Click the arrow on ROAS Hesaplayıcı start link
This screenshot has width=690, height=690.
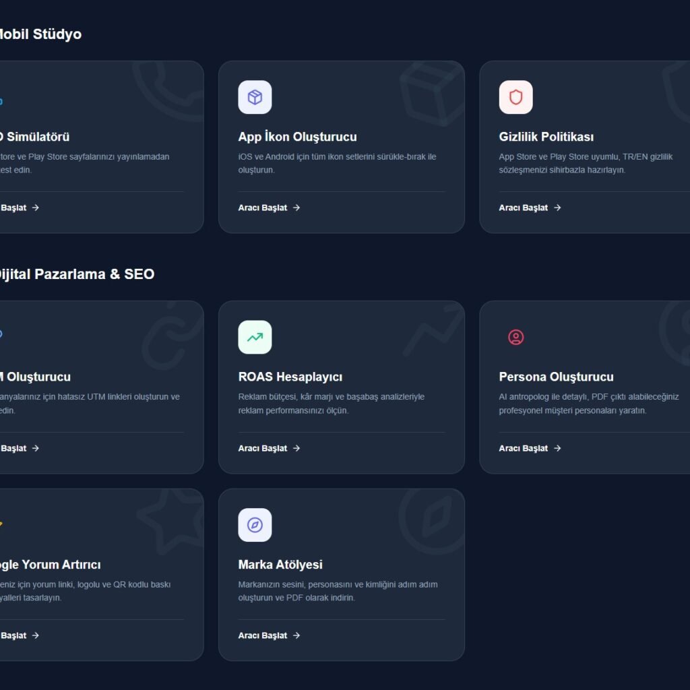(x=296, y=448)
